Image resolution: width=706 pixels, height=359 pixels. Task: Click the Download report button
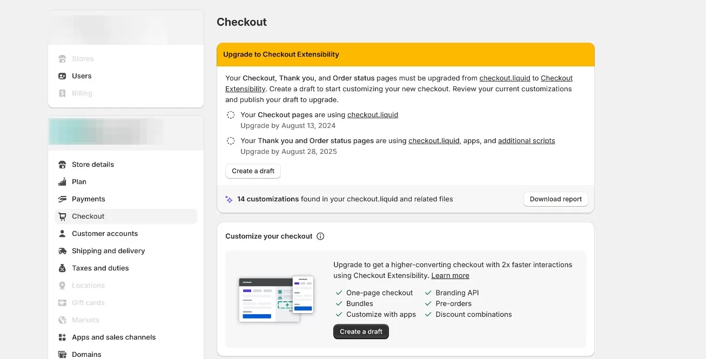click(555, 199)
